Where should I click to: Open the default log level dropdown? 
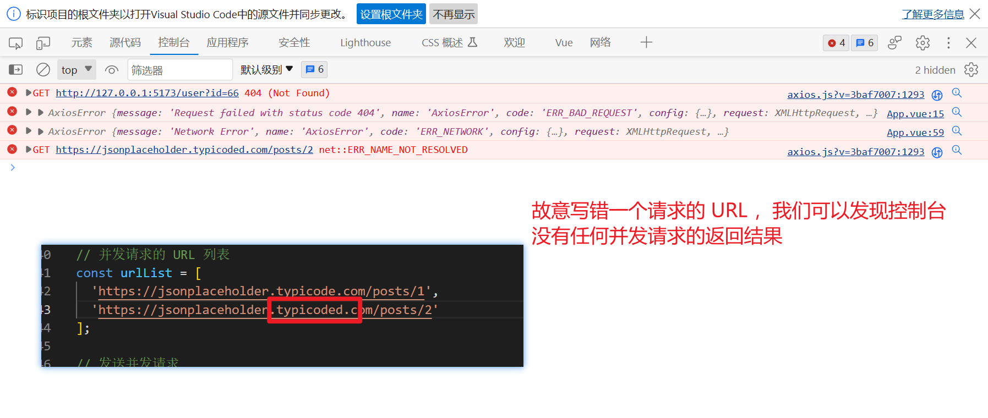coord(266,70)
